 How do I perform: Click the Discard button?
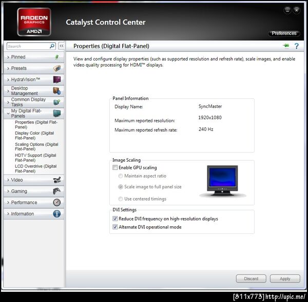[x=251, y=278]
